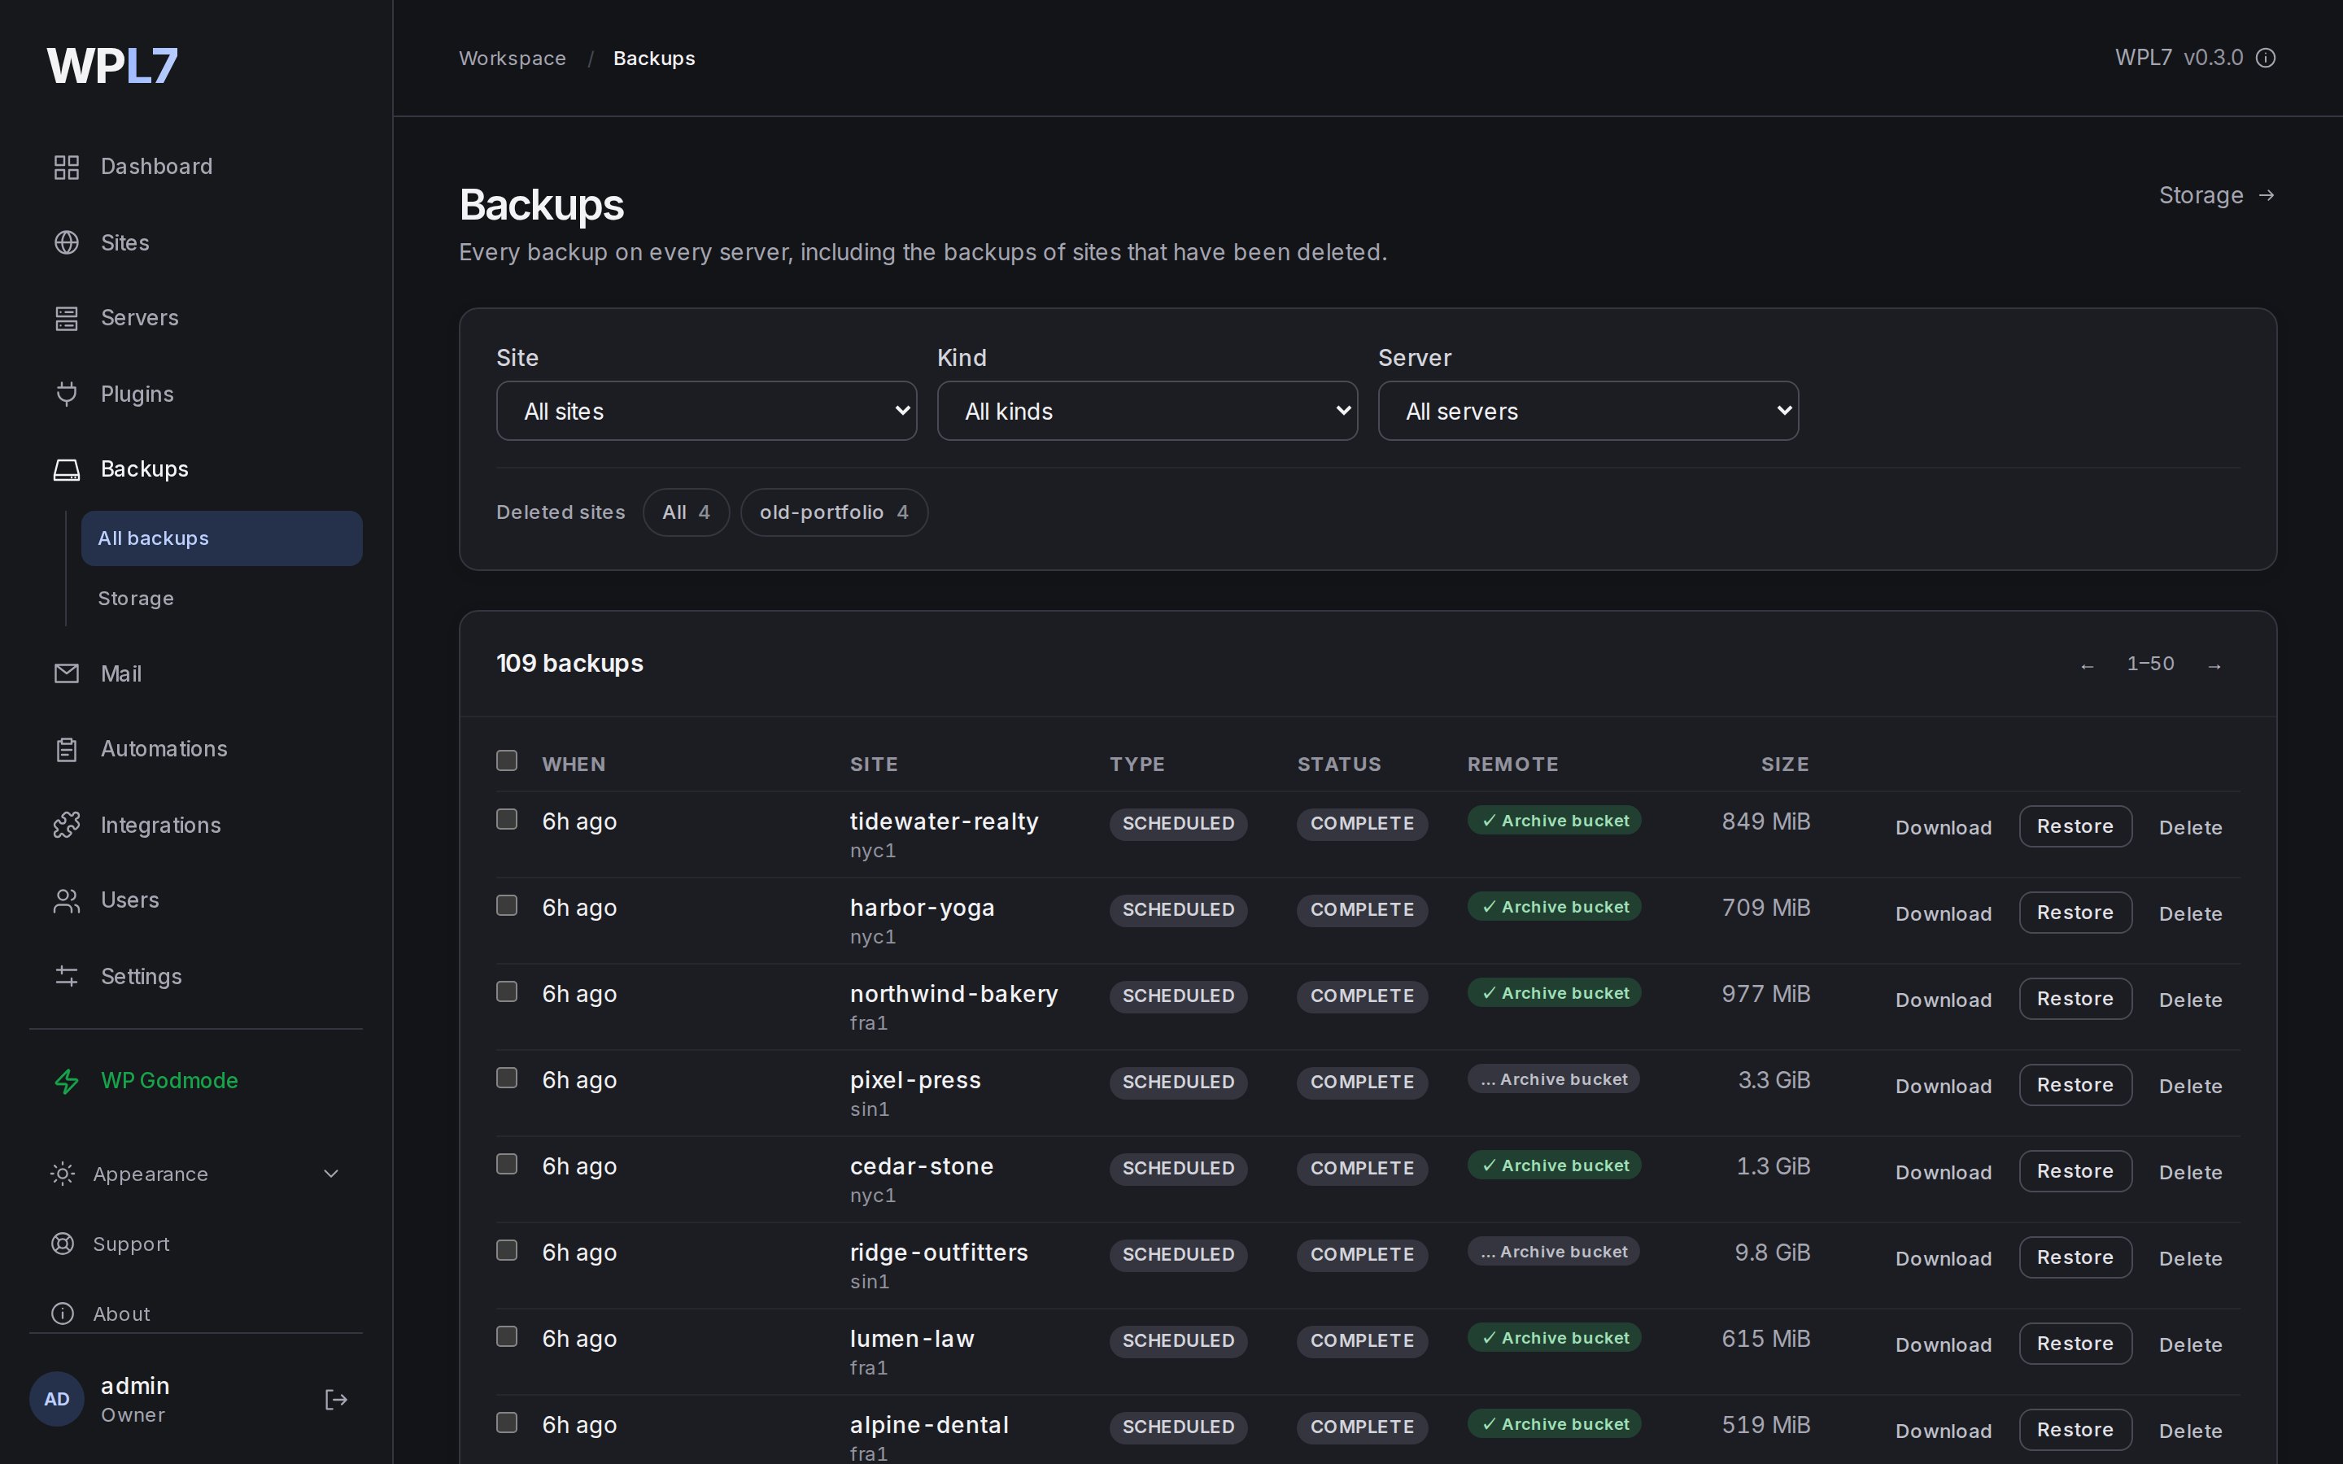Screen dimensions: 2343x1464
Task: Open the Kind filter dropdown
Action: (x=1147, y=411)
